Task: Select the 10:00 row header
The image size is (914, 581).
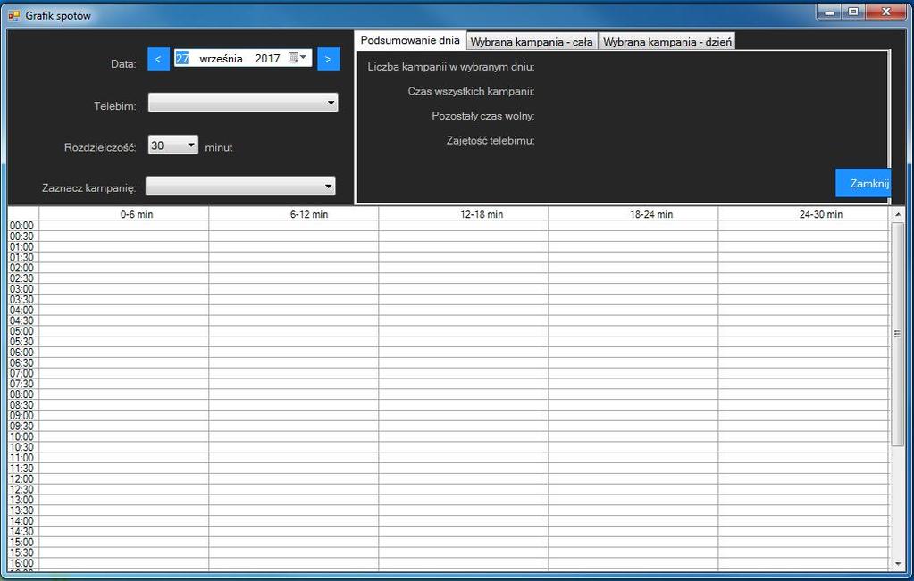Action: pyautogui.click(x=23, y=436)
